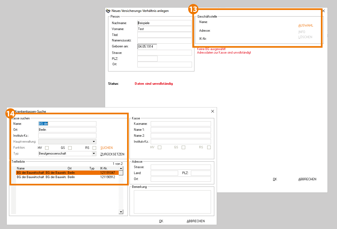Viewport: 337px width, 229px height.
Task: Click the Trefferliste scroll down arrow
Action: [x=121, y=212]
